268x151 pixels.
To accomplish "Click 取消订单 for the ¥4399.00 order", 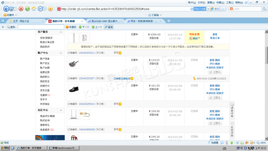I will pyautogui.click(x=215, y=38).
